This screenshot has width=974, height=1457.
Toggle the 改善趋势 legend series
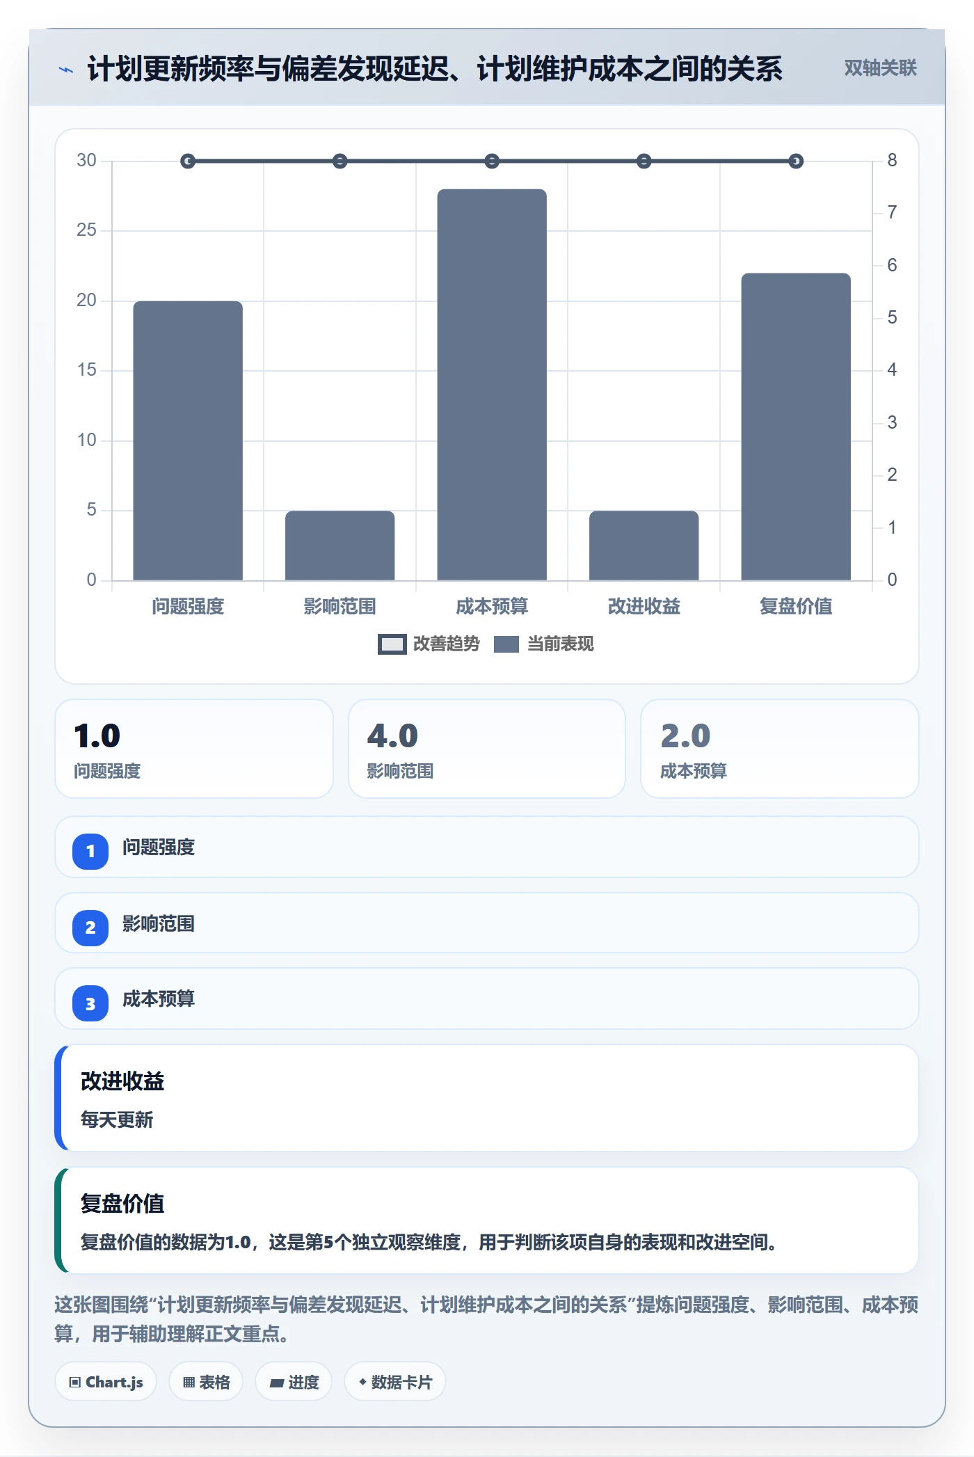[x=429, y=644]
